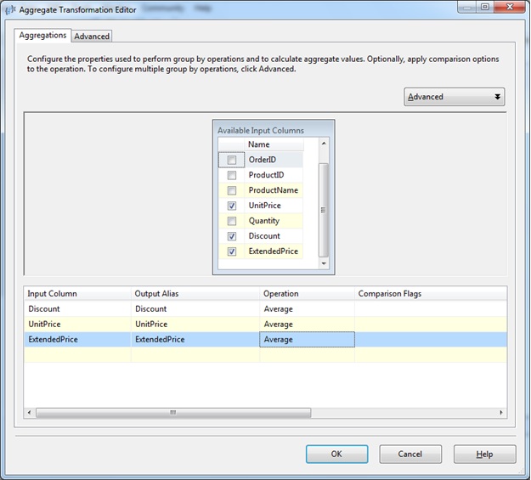
Task: Click Comparison Flags cell for ExtendedPrice row
Action: (431, 340)
